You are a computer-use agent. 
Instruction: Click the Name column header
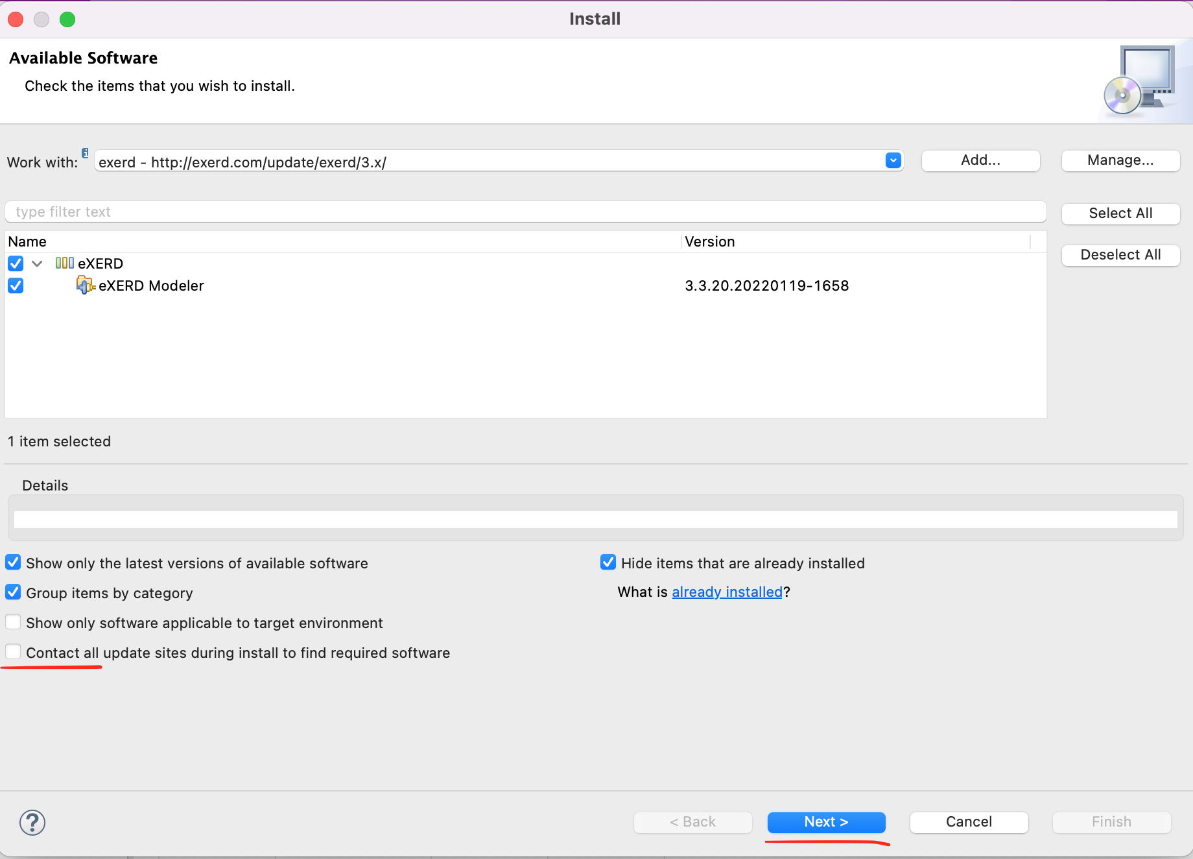tap(343, 241)
